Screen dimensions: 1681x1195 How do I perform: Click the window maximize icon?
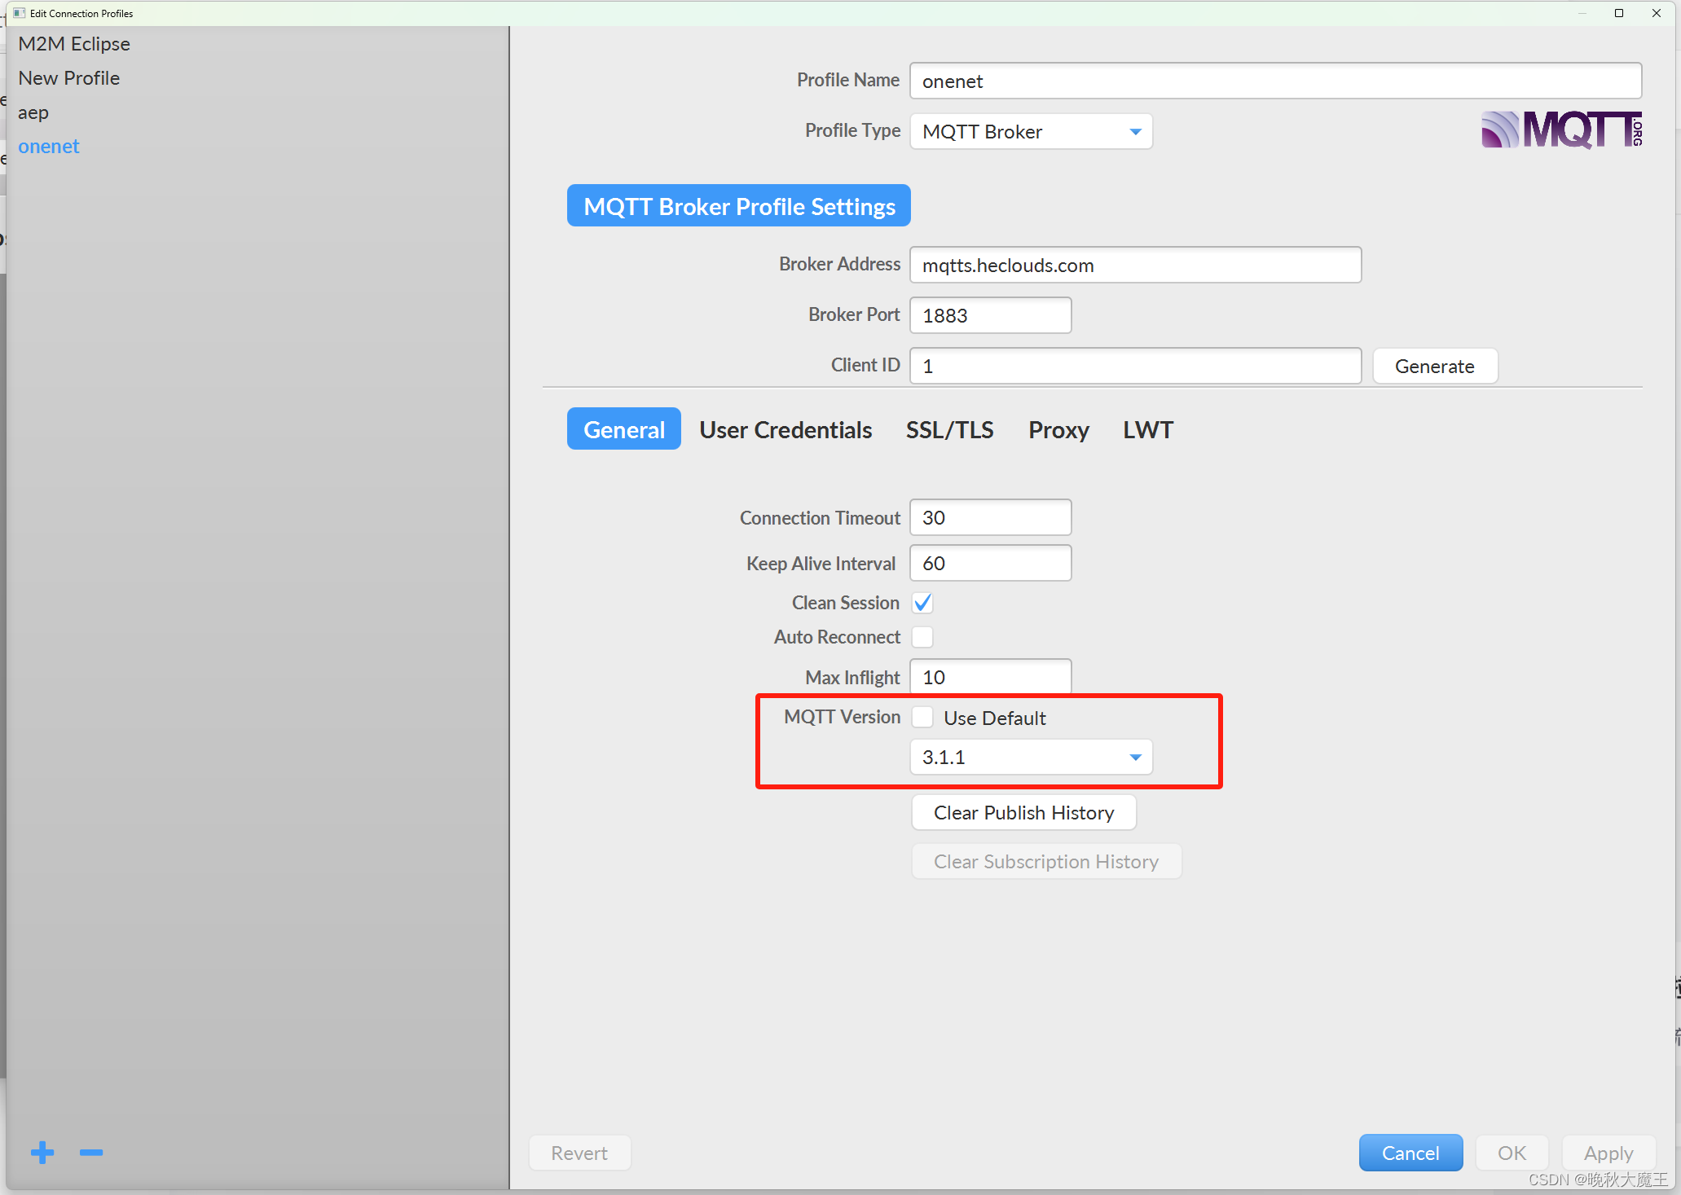[x=1618, y=13]
